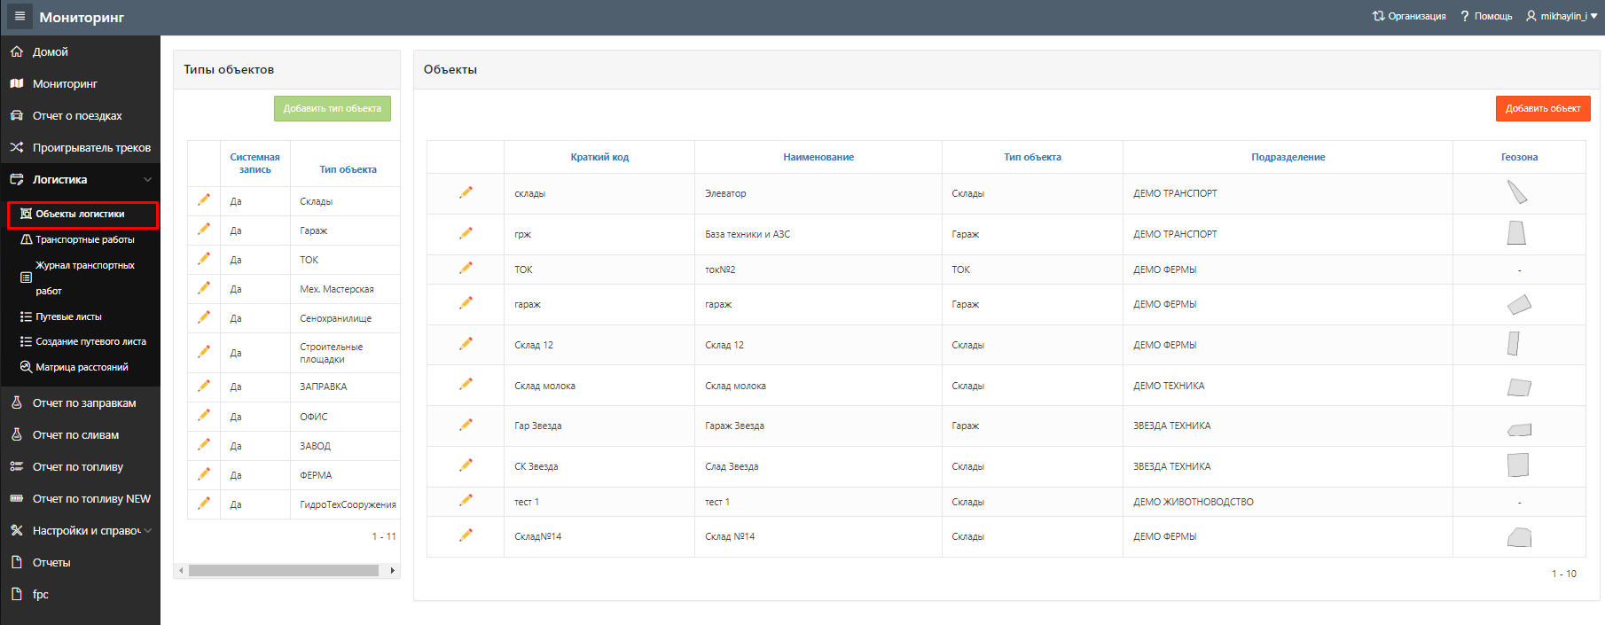The width and height of the screenshot is (1605, 625).
Task: Click pencil edit icon for Элеватор row
Action: (466, 192)
